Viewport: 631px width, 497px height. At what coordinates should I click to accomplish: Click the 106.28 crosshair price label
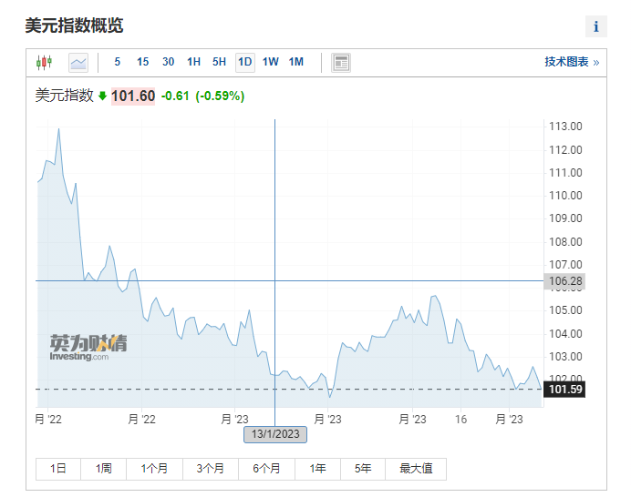pos(564,281)
